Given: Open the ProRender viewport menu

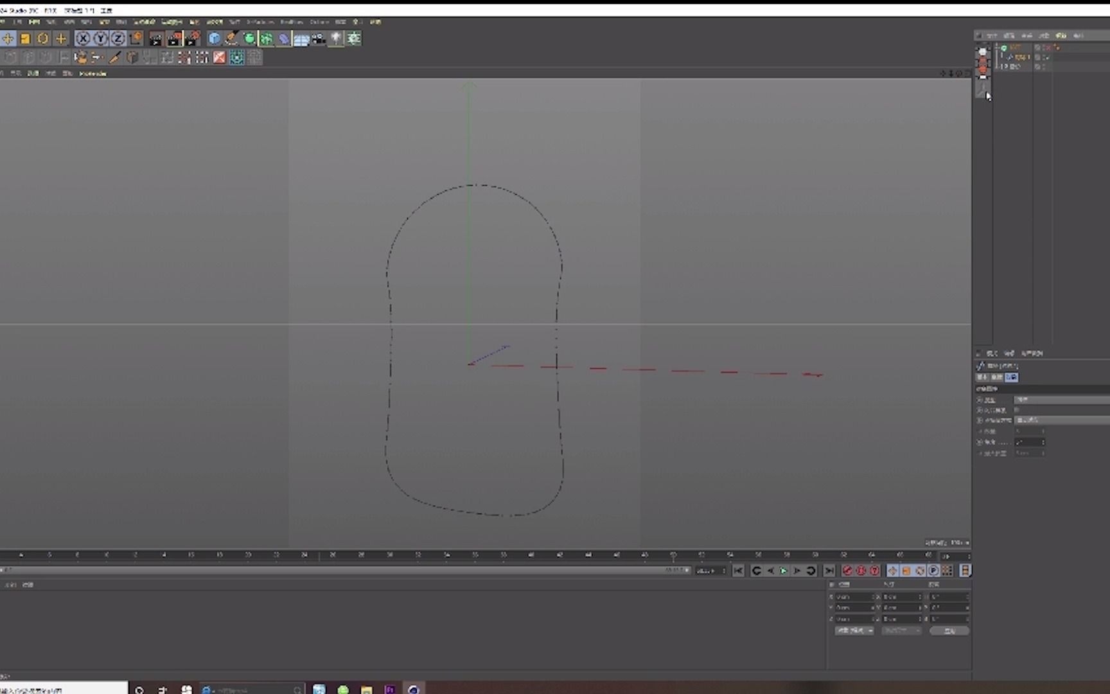Looking at the screenshot, I should [x=92, y=74].
